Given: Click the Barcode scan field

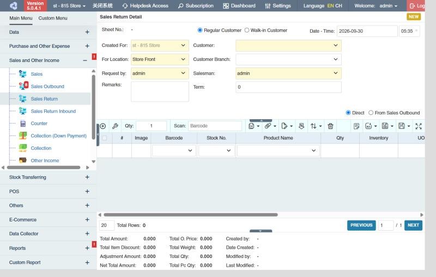Looking at the screenshot, I should point(215,126).
